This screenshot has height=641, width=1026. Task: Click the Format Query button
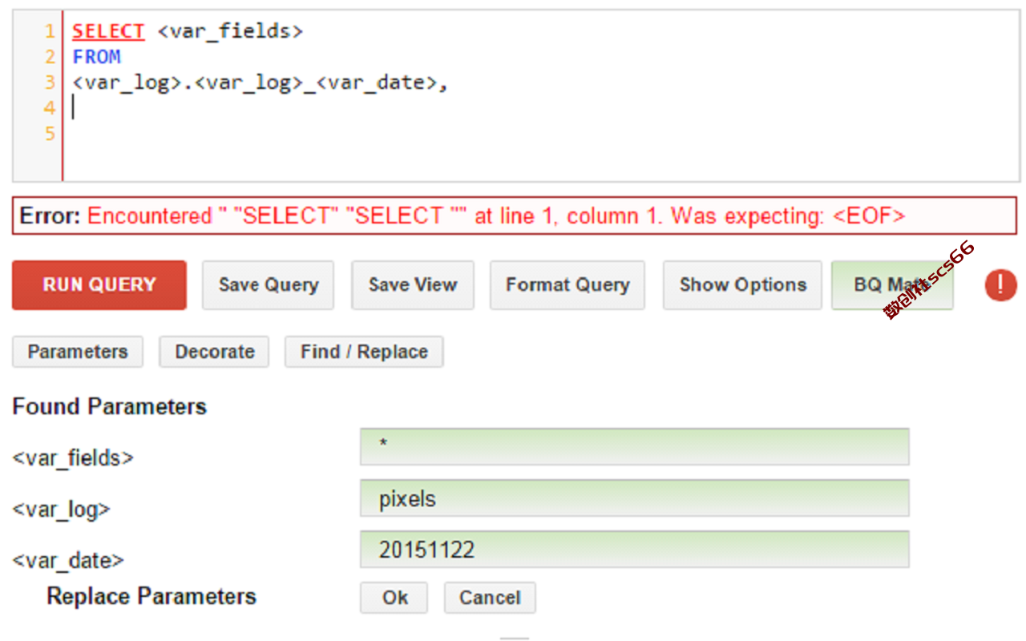click(568, 285)
